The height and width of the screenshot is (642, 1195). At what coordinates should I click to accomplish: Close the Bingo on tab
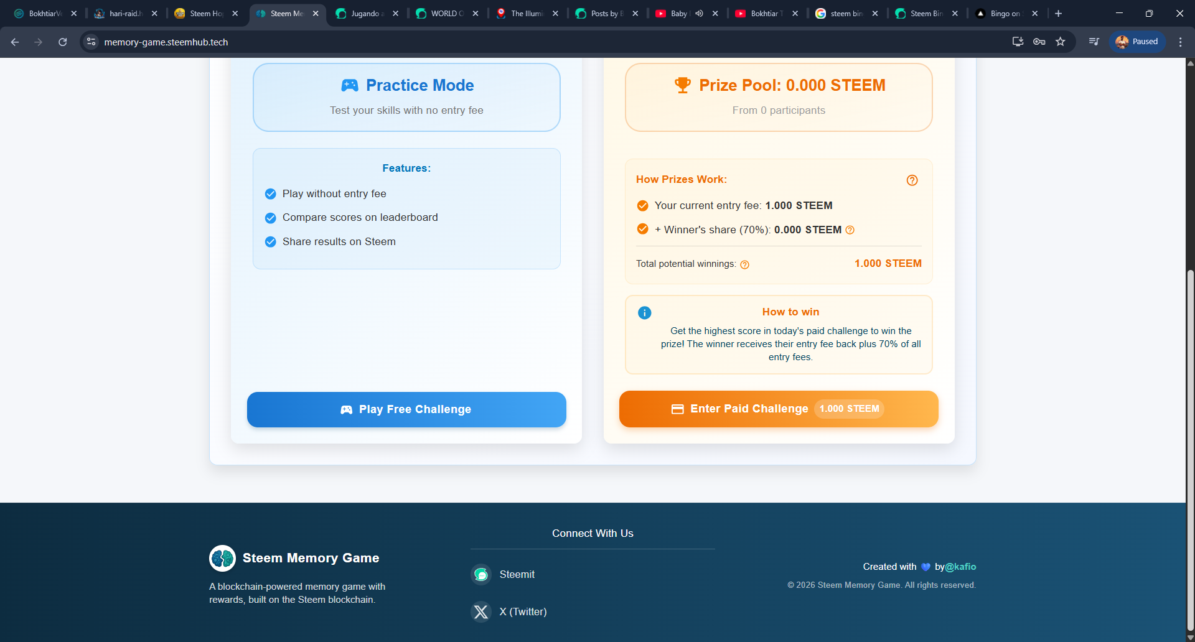pos(1034,13)
